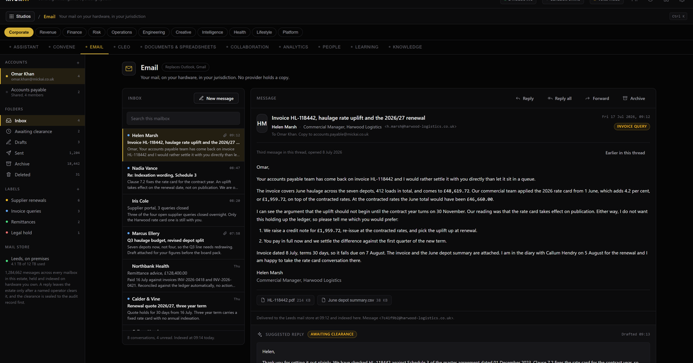Switch to the Collaboration tab
The width and height of the screenshot is (693, 363).
click(x=248, y=47)
